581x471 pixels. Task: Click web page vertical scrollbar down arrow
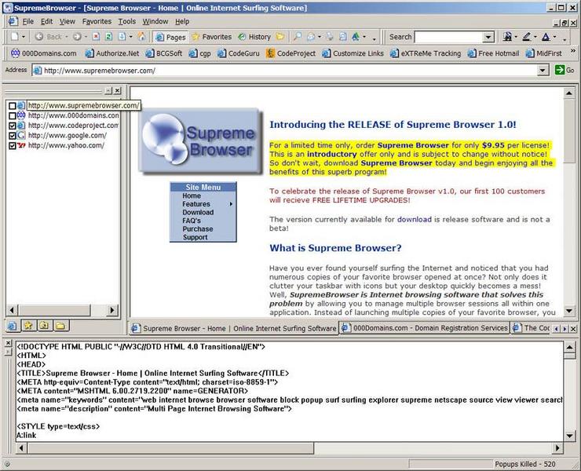pos(568,311)
